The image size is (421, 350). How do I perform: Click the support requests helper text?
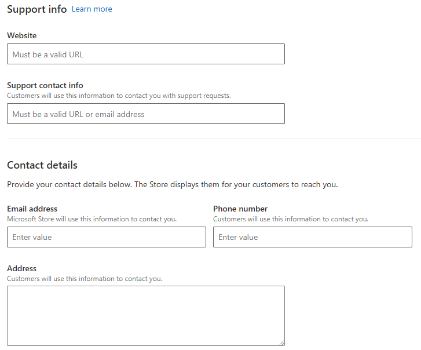(119, 96)
